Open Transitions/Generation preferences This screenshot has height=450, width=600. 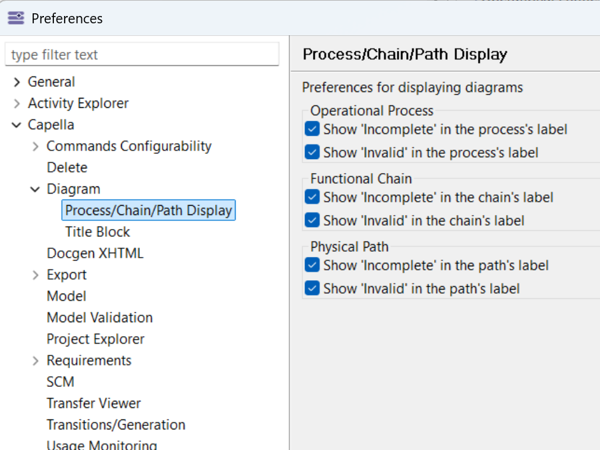click(116, 425)
